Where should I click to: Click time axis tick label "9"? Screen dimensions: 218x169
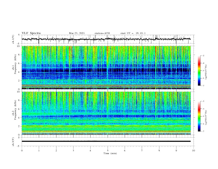[176, 150]
